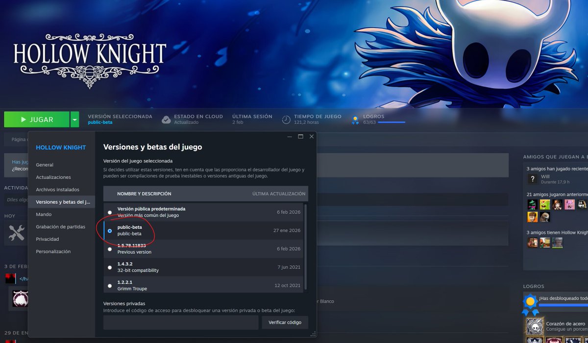This screenshot has height=343, width=588.
Task: Click the ACTIVIDAD section heading
Action: tap(16, 188)
